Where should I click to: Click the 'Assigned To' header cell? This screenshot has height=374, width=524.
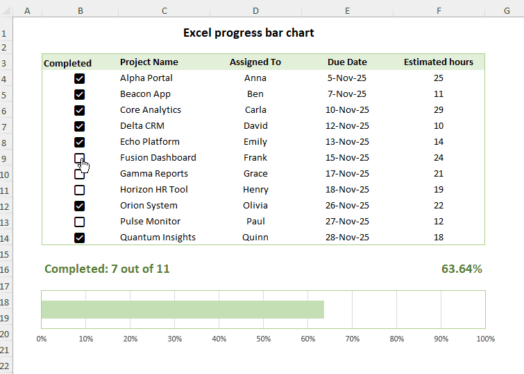[x=255, y=62]
